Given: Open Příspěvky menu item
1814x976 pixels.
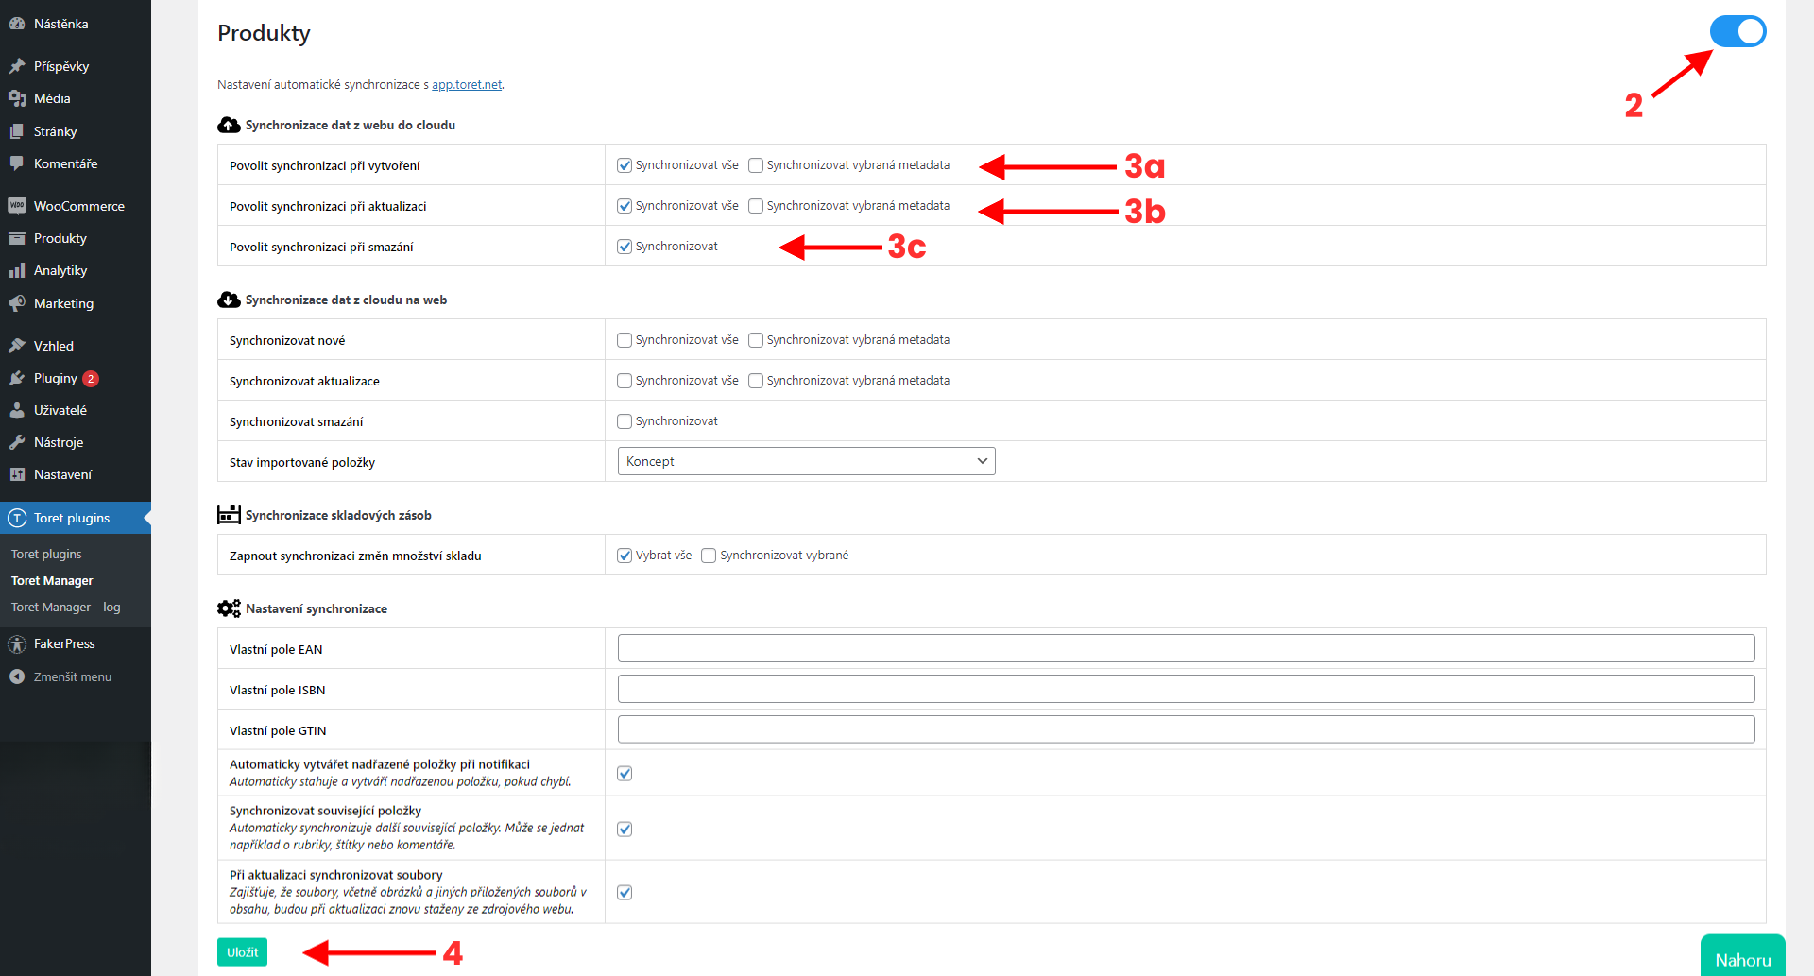Looking at the screenshot, I should click(76, 66).
